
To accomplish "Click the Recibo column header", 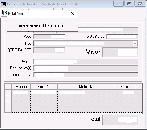I will [21, 87].
